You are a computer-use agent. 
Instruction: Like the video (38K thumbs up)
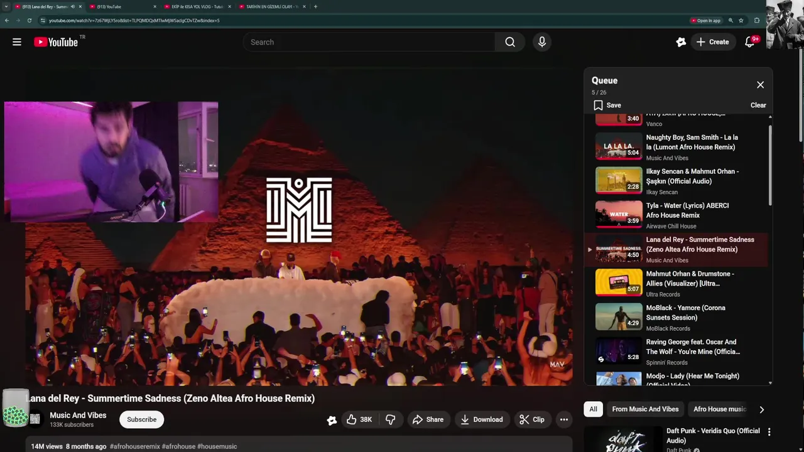(x=360, y=419)
